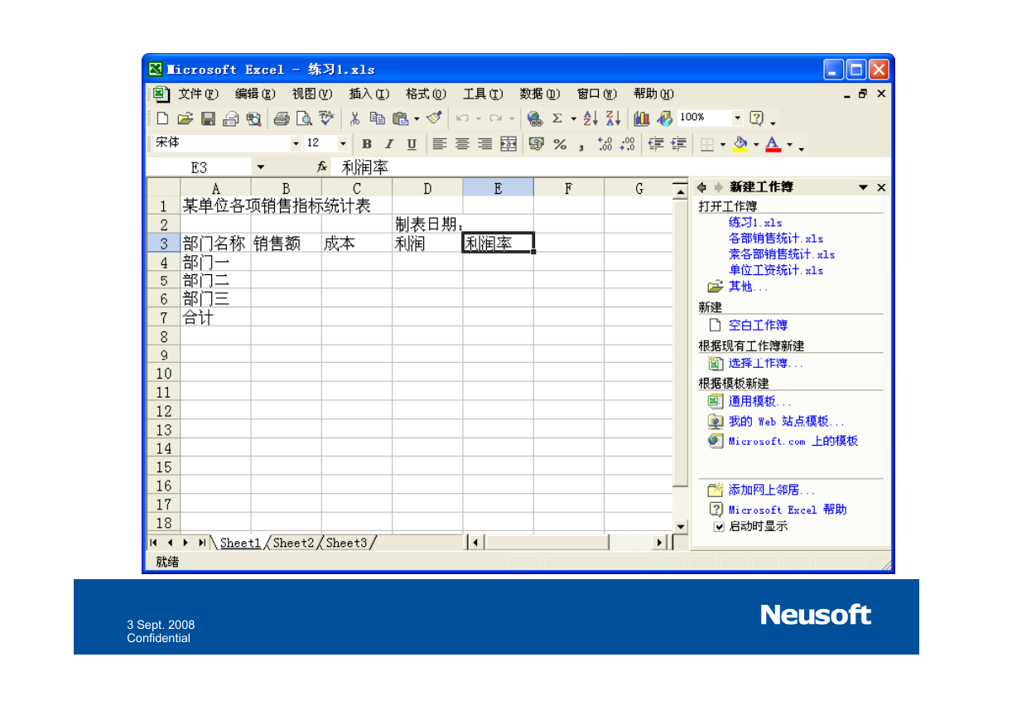Click the Insert Hyperlink globe icon

coord(534,118)
